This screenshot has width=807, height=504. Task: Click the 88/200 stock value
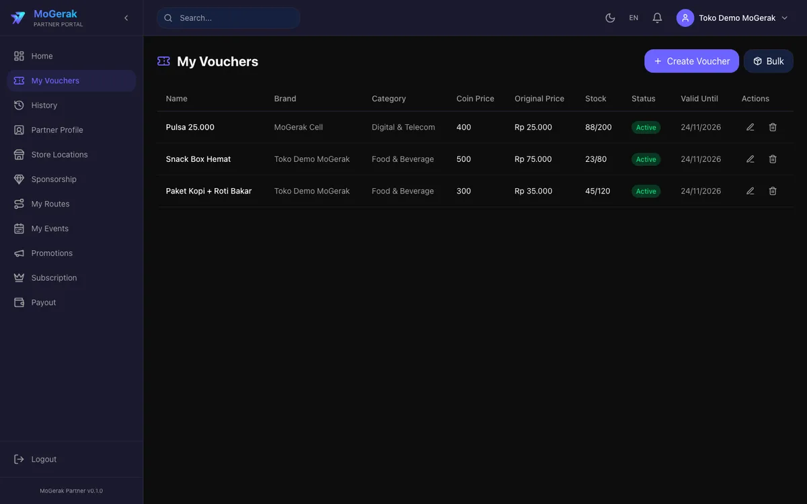click(599, 127)
